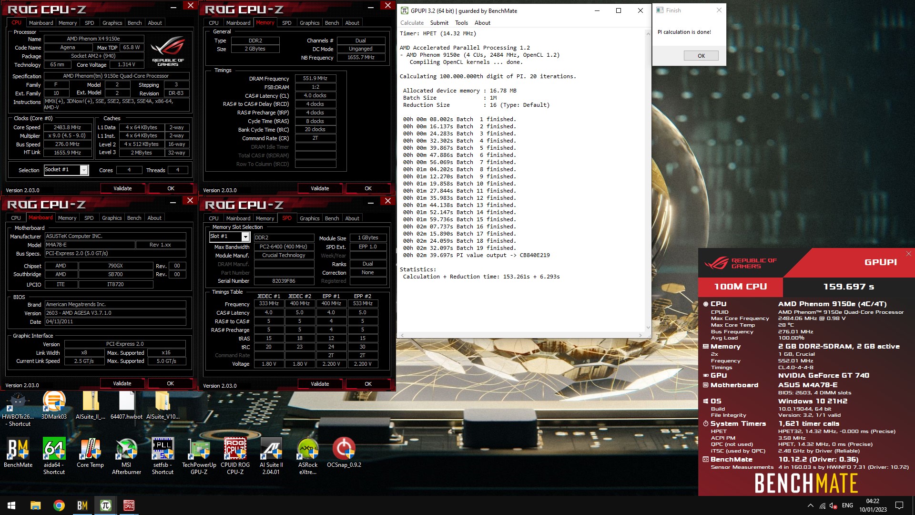Click Validate in CPU tab window
Screen dimensions: 915x515
tap(122, 188)
